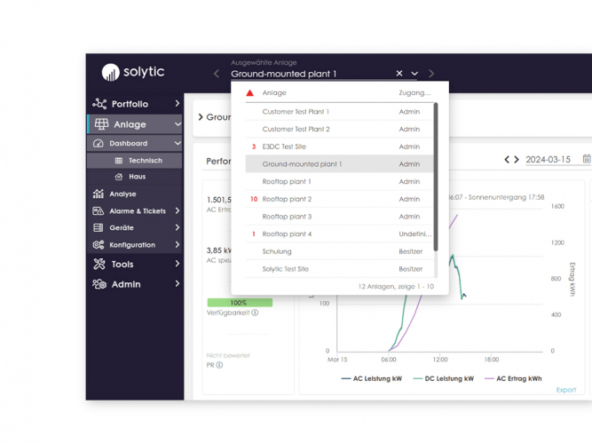Toggle the plant selector dropdown chevron

coord(414,74)
